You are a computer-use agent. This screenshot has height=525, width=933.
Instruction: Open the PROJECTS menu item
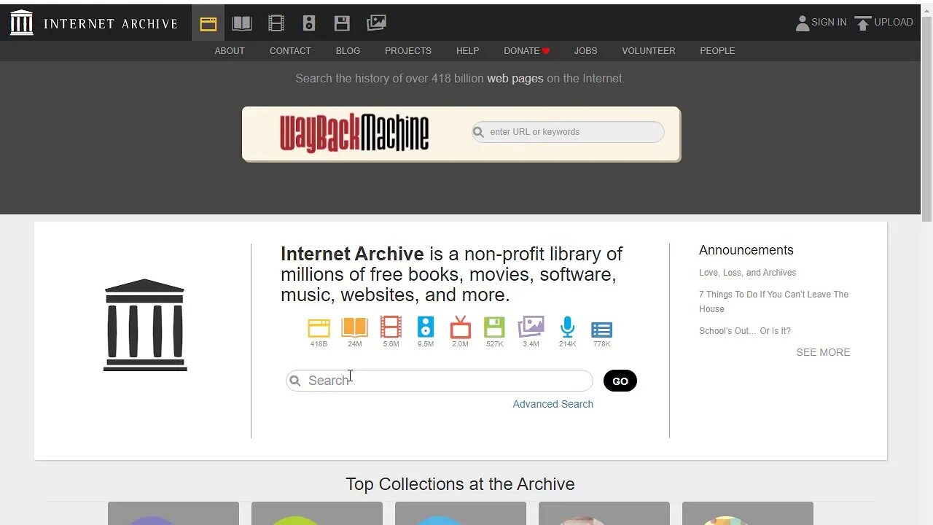tap(408, 51)
